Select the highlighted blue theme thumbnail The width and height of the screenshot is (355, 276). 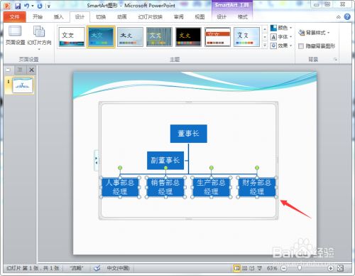coord(101,37)
